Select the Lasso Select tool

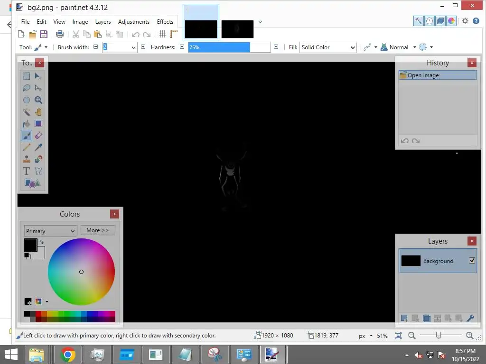coord(27,88)
